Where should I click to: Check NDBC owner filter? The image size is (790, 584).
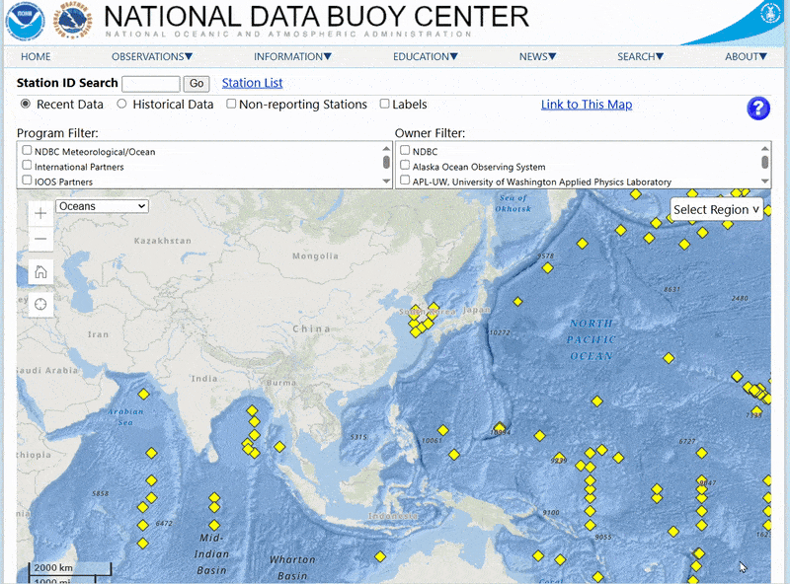pyautogui.click(x=405, y=150)
